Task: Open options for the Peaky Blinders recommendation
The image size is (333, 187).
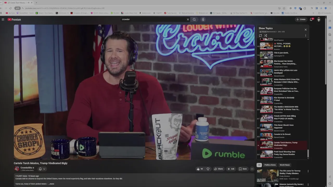Action: coord(308,171)
